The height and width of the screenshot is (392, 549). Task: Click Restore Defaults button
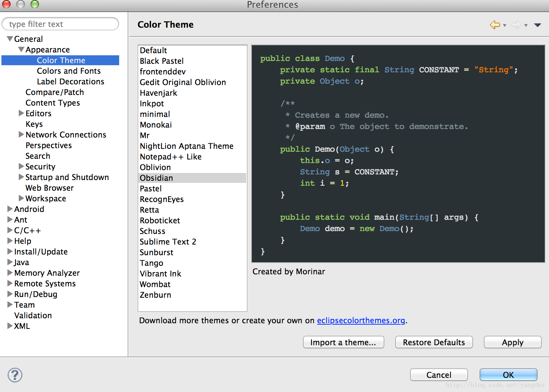434,342
